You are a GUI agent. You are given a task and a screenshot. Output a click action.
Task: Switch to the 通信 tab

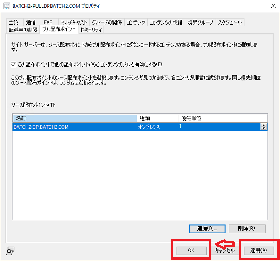pyautogui.click(x=31, y=22)
